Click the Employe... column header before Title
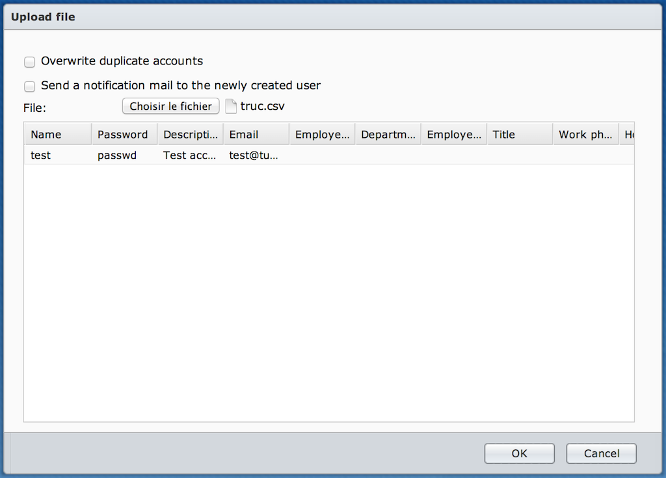This screenshot has height=478, width=666. pos(453,134)
